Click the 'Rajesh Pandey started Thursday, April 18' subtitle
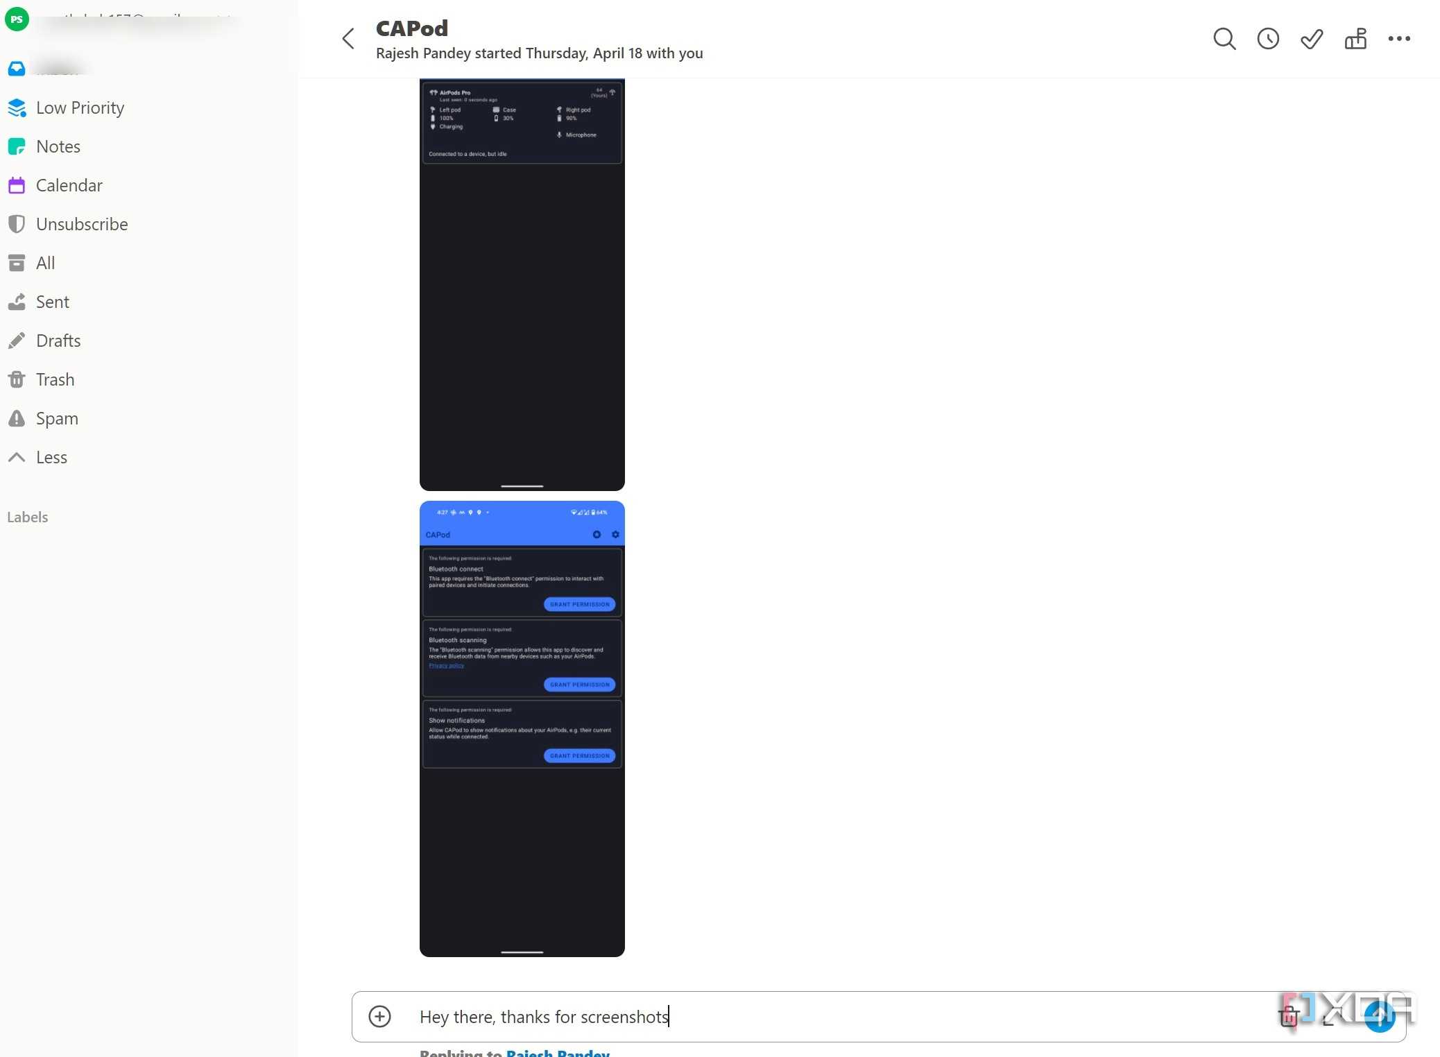 coord(539,53)
